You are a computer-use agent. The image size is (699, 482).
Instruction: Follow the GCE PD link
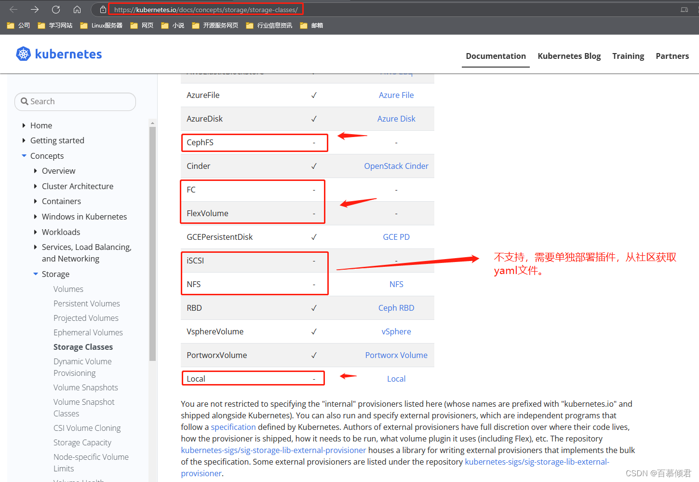[396, 237]
